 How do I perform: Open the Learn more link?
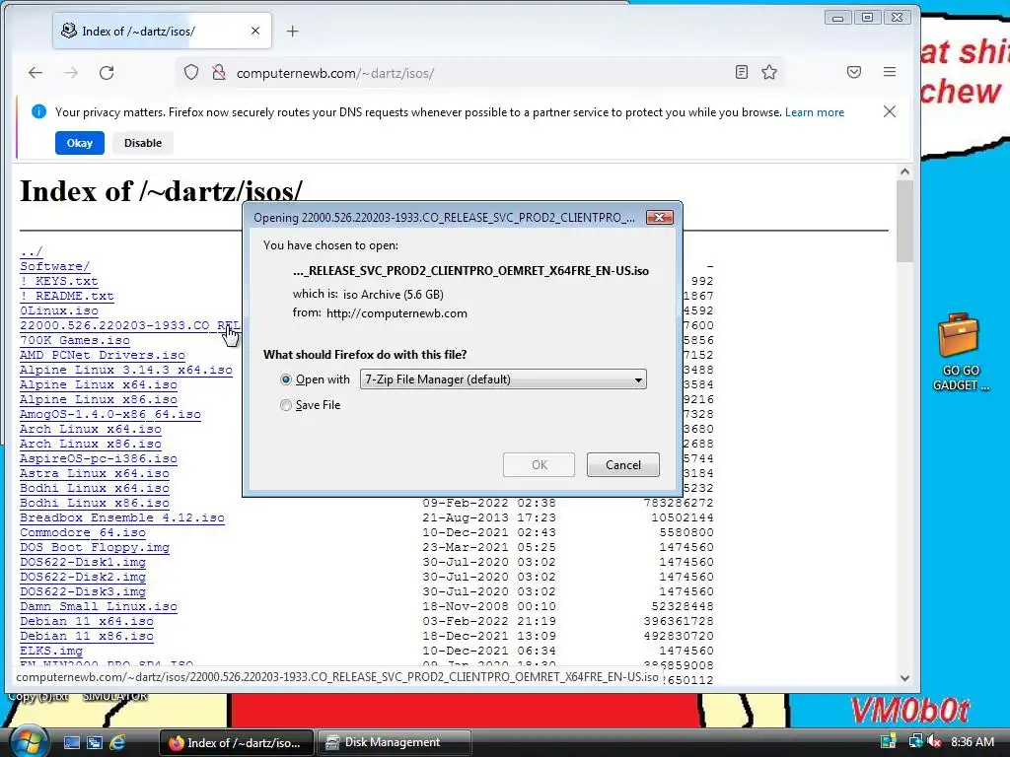click(x=814, y=112)
